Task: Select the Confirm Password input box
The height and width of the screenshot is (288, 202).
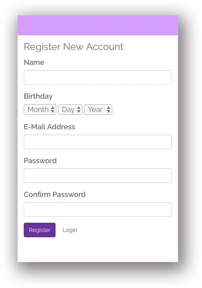Action: pos(98,209)
